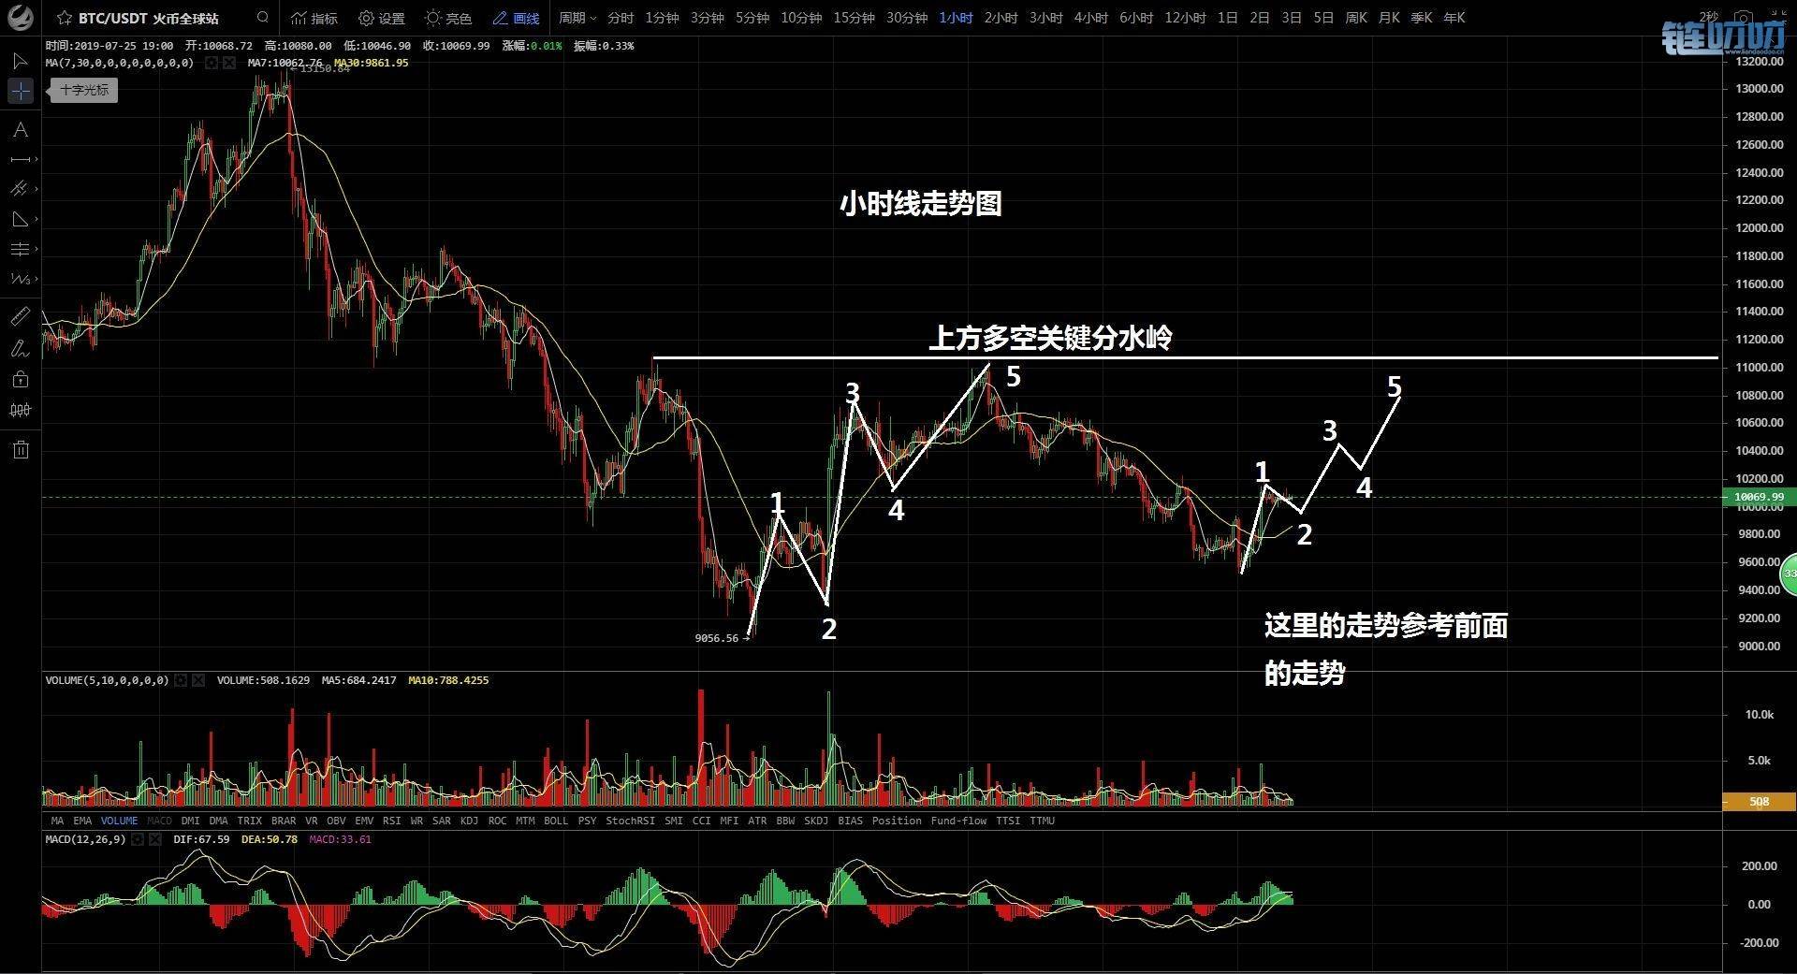Enable the Position indicator
Viewport: 1797px width, 974px height.
click(x=897, y=821)
